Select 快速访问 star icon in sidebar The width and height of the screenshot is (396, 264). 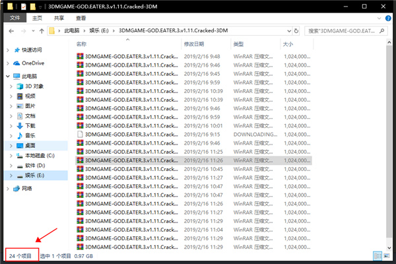pos(17,50)
